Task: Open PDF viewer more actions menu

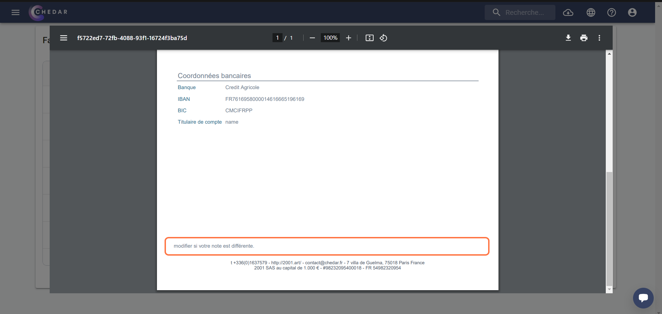Action: coord(599,38)
